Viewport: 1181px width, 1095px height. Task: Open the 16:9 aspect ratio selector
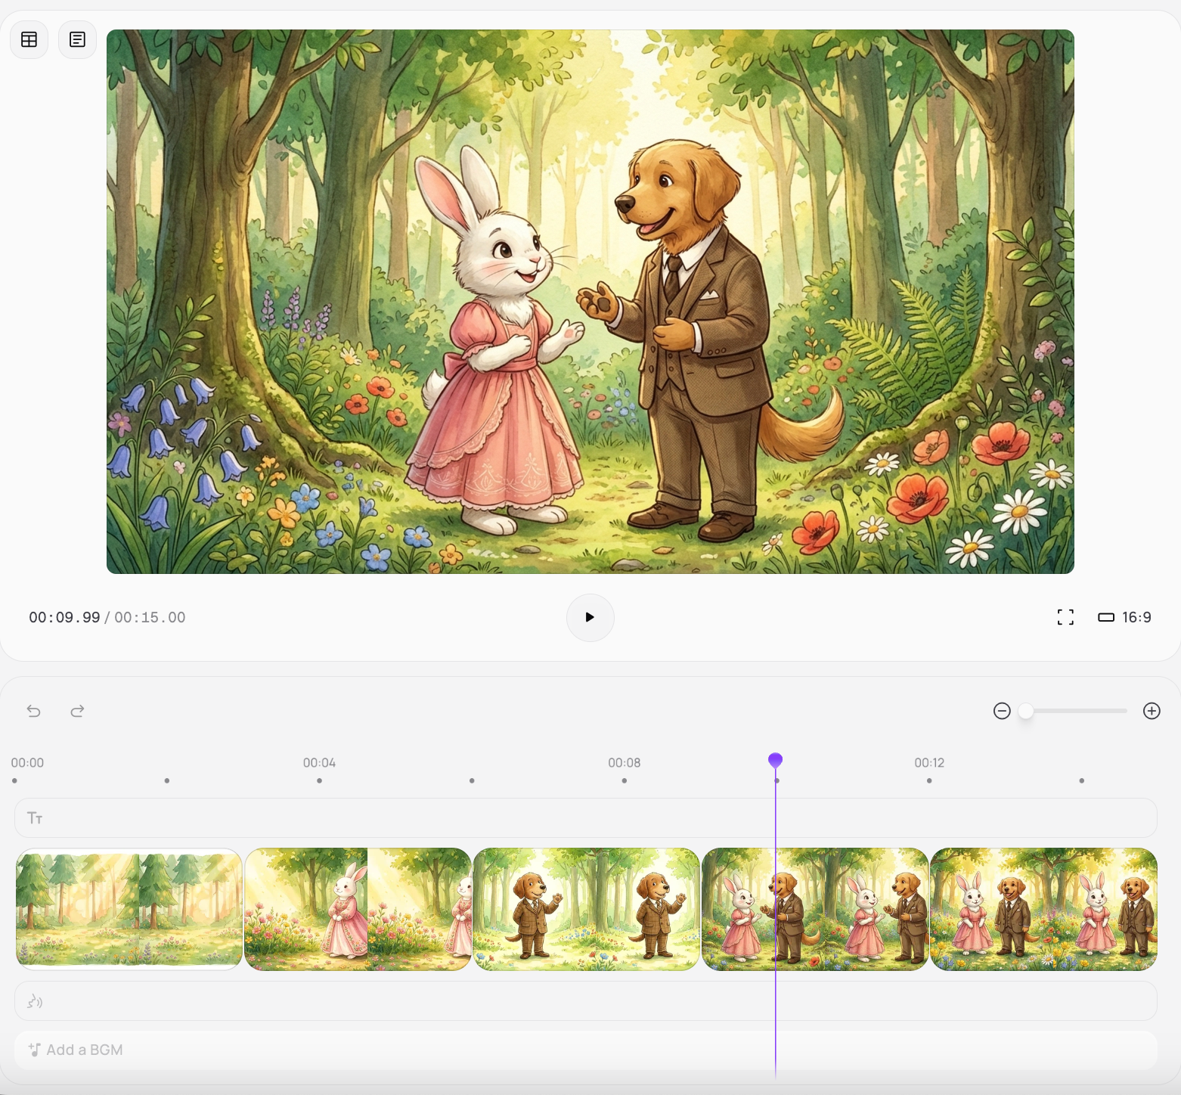click(1124, 617)
